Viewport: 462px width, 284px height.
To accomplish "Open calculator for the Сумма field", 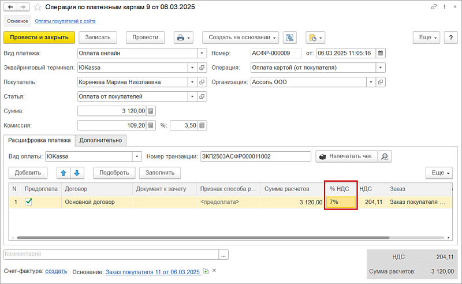I will coord(151,111).
